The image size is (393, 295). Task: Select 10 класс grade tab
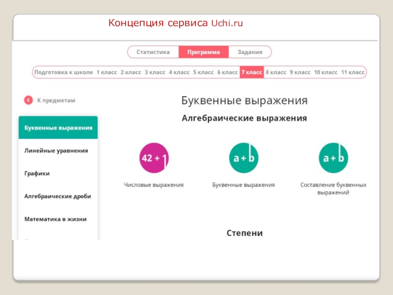326,72
